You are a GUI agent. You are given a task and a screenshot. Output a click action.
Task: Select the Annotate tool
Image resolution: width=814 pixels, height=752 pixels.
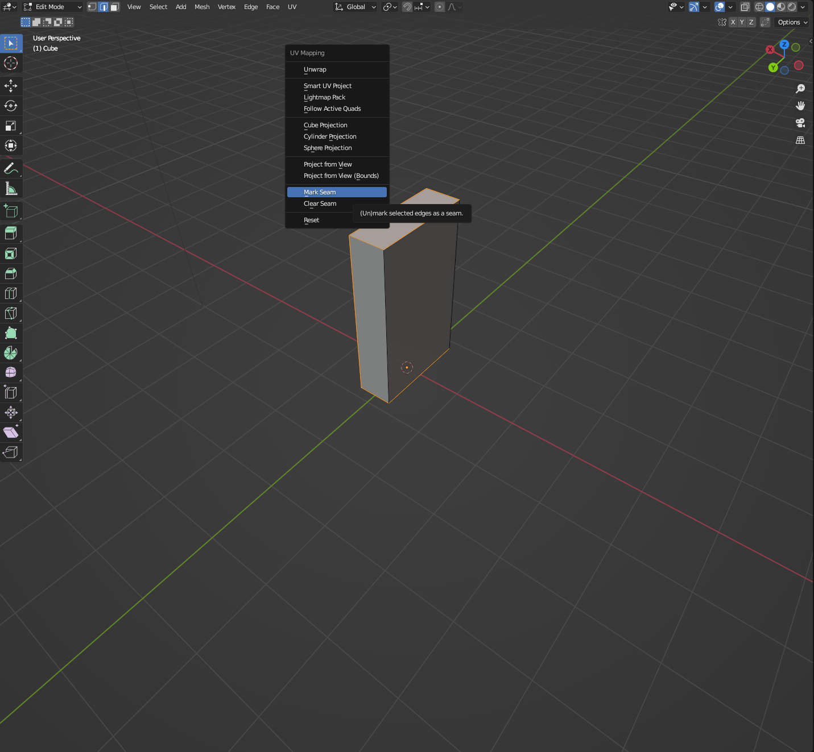point(11,168)
